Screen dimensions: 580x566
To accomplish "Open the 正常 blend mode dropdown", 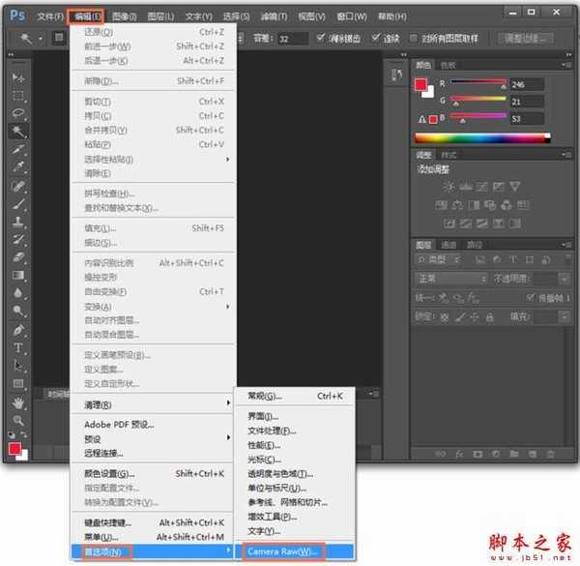I will coord(454,278).
